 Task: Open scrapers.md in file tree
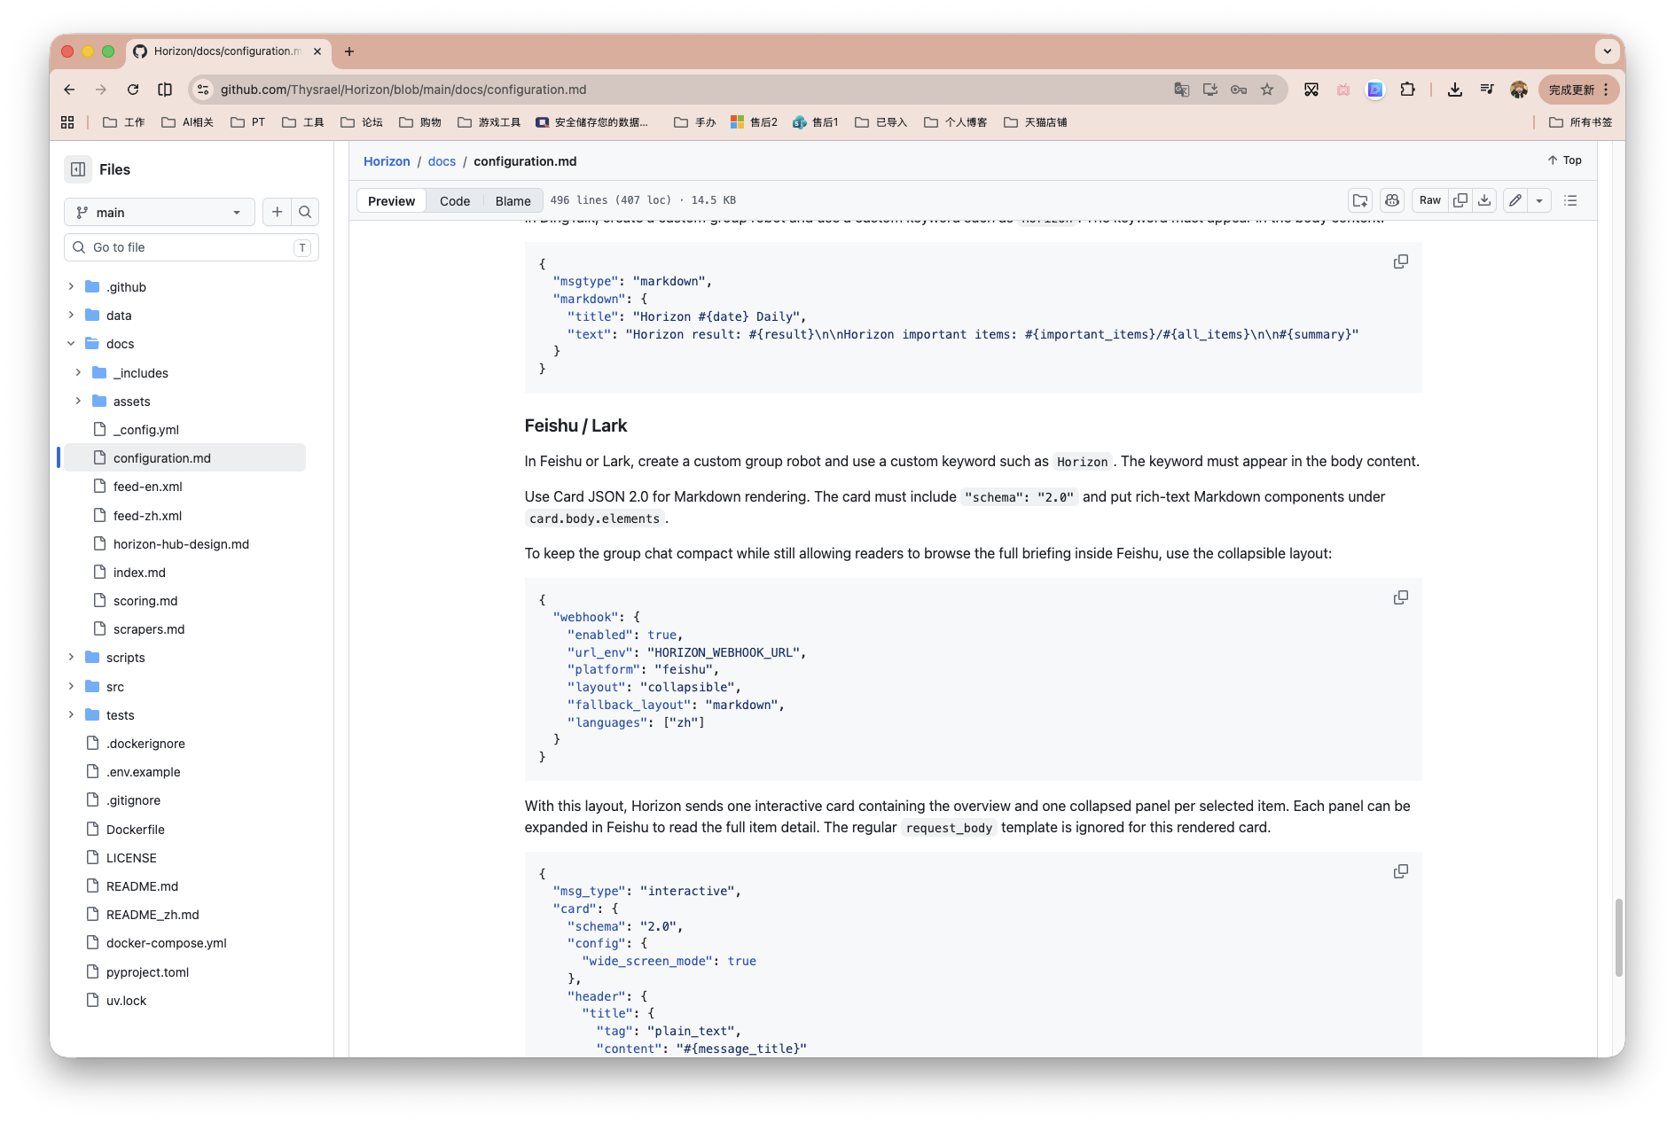coord(149,629)
